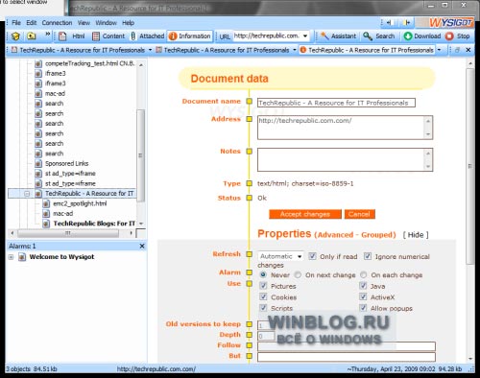Collapse the TechRepublic tree node
The width and height of the screenshot is (480, 378).
point(27,194)
